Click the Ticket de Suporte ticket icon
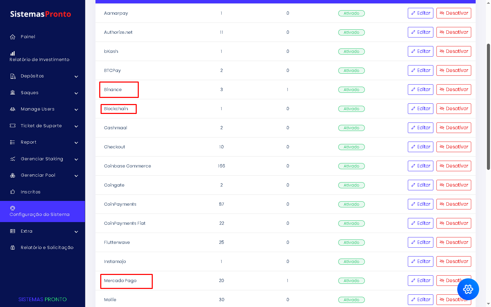This screenshot has height=307, width=491. point(13,126)
